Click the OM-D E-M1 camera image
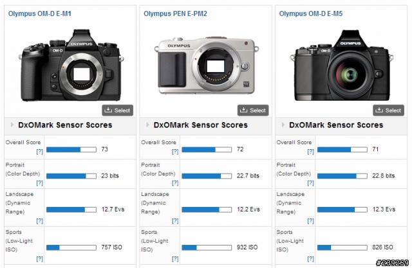The image size is (412, 268). pyautogui.click(x=71, y=66)
